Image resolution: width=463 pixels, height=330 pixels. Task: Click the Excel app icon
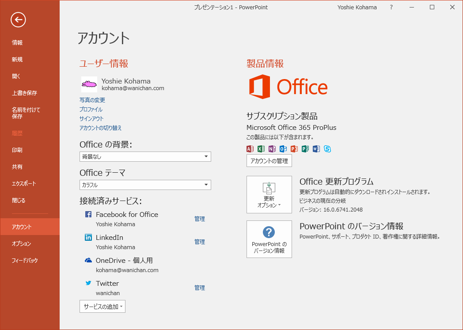point(261,149)
